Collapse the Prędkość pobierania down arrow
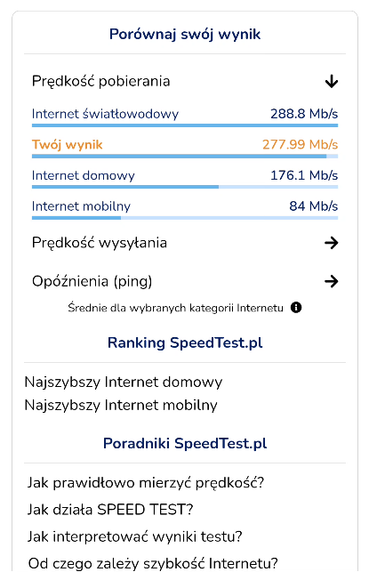Image resolution: width=369 pixels, height=580 pixels. point(332,81)
